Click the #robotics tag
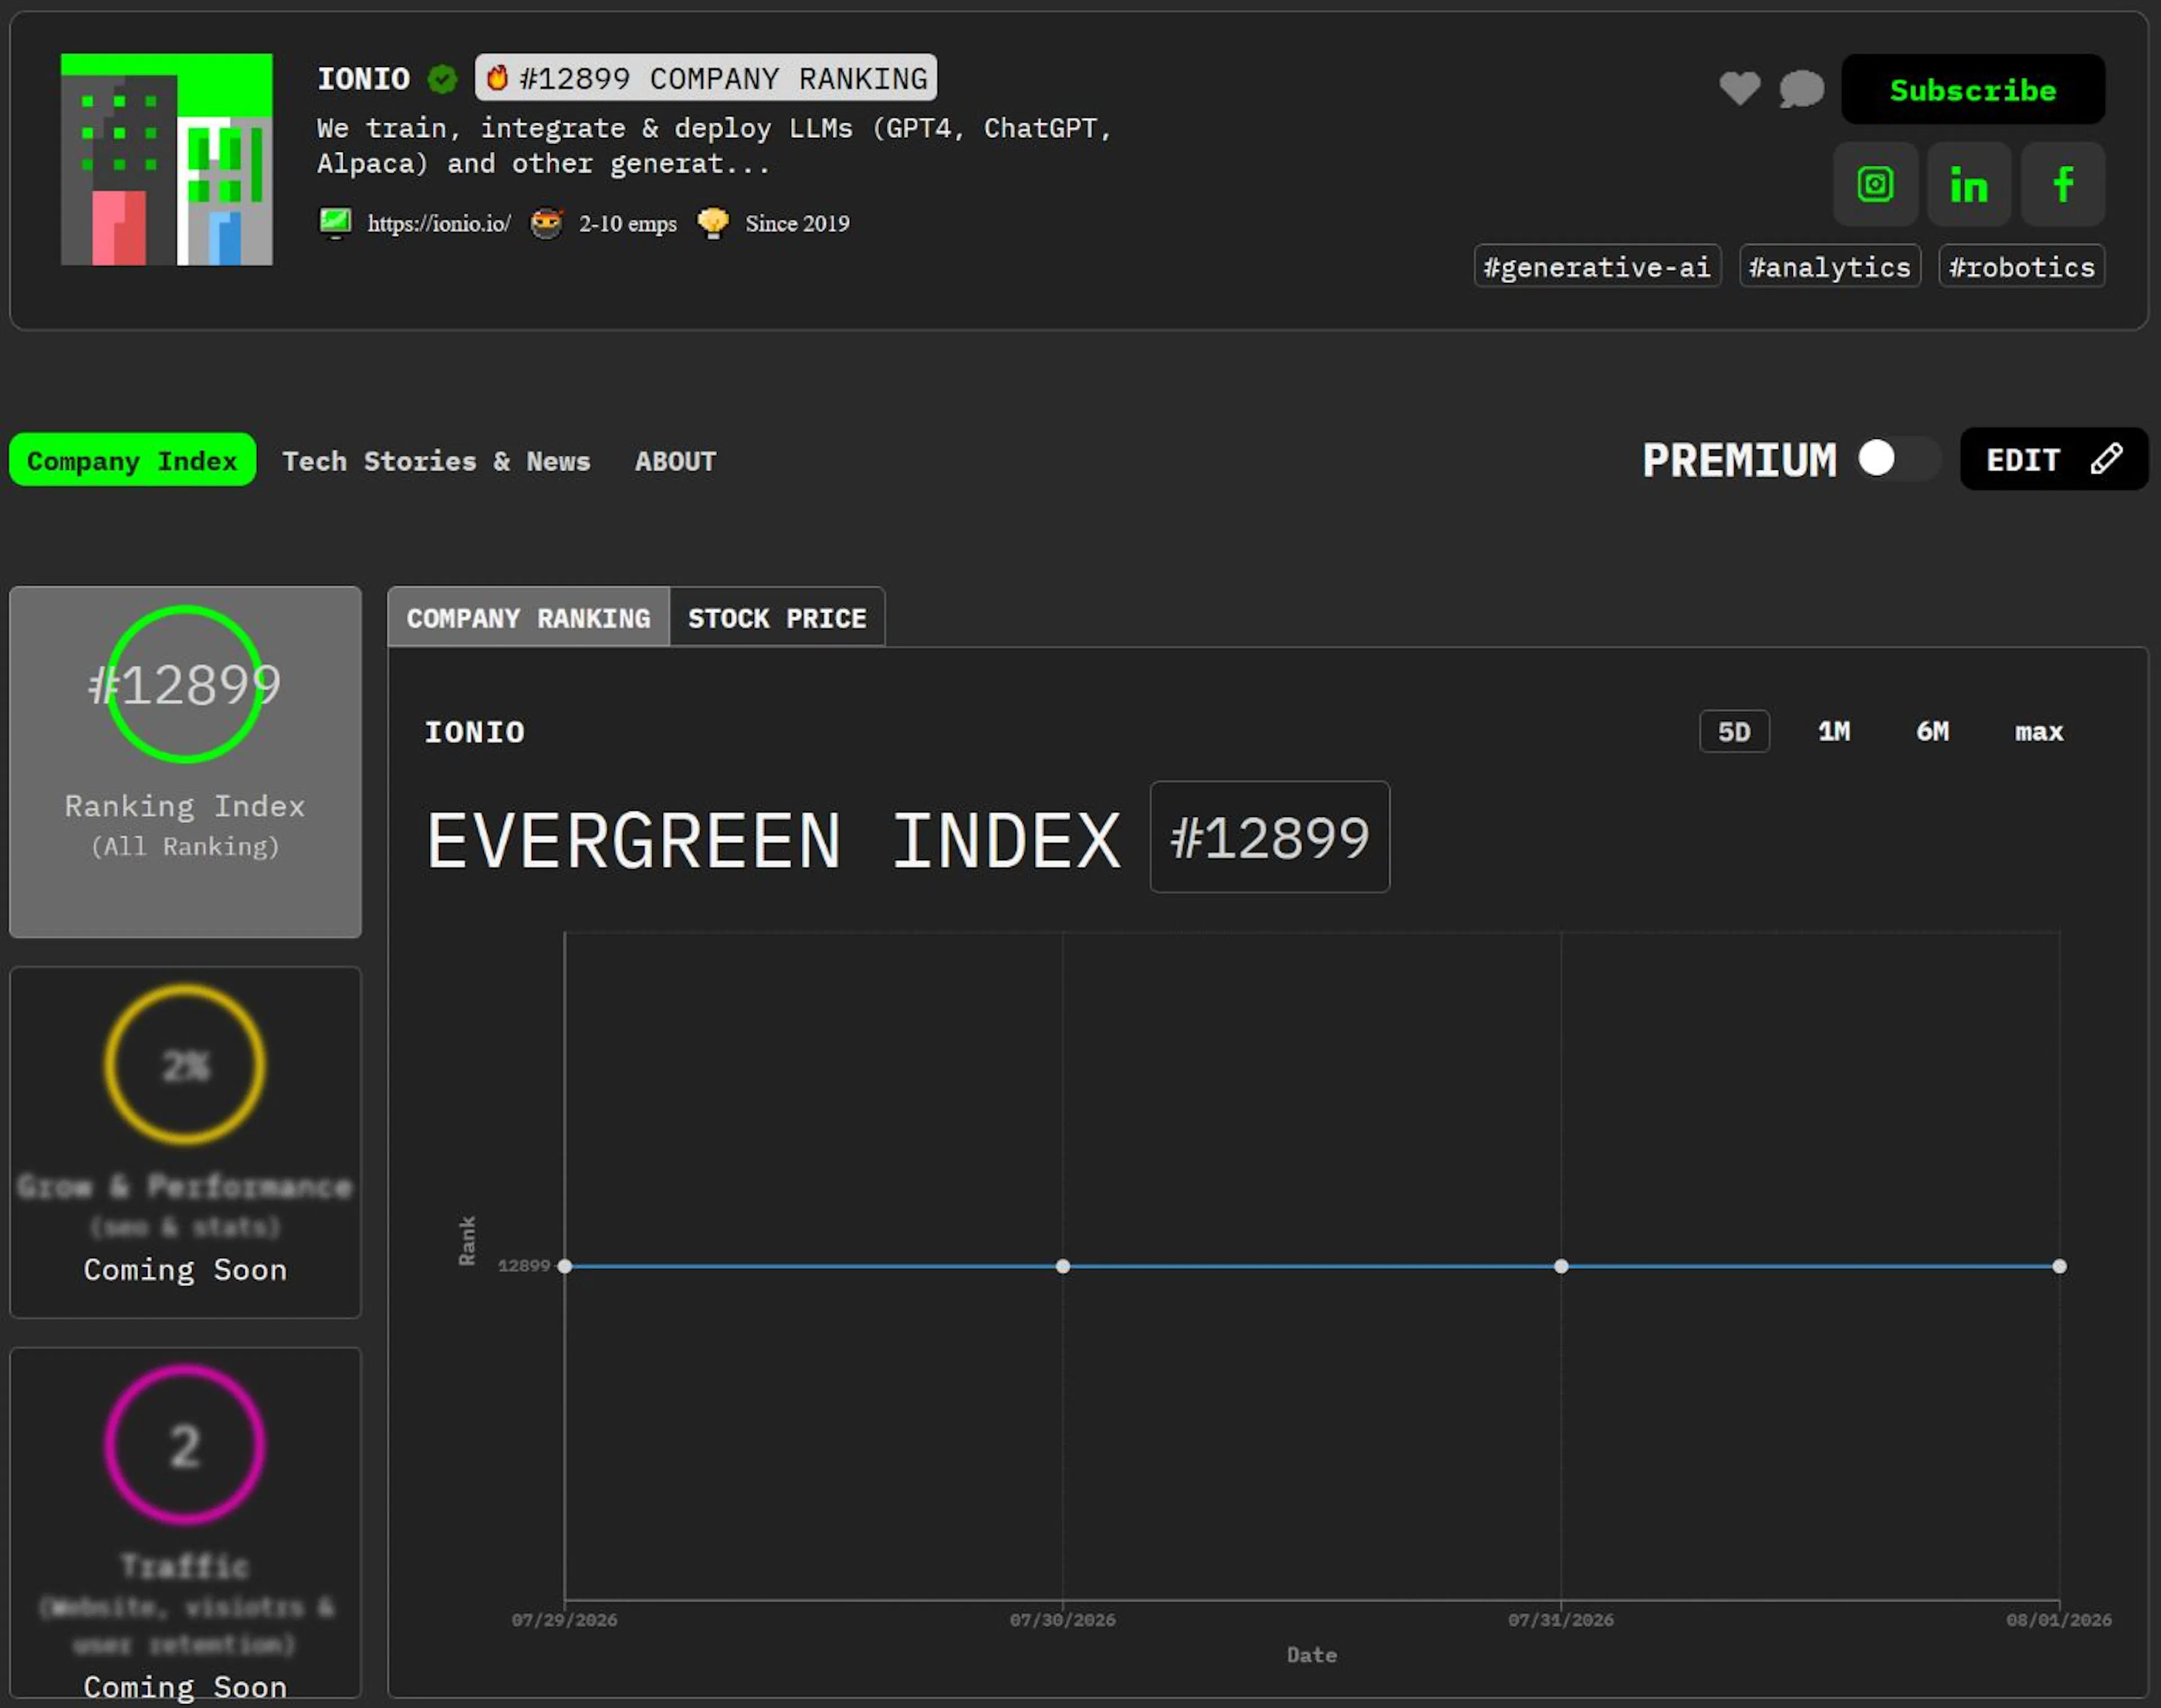2161x1708 pixels. (x=2021, y=267)
